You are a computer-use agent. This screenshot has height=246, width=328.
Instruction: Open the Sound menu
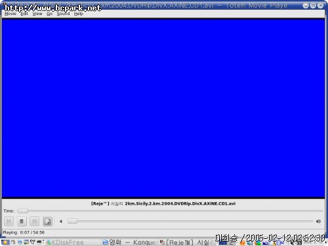(63, 14)
